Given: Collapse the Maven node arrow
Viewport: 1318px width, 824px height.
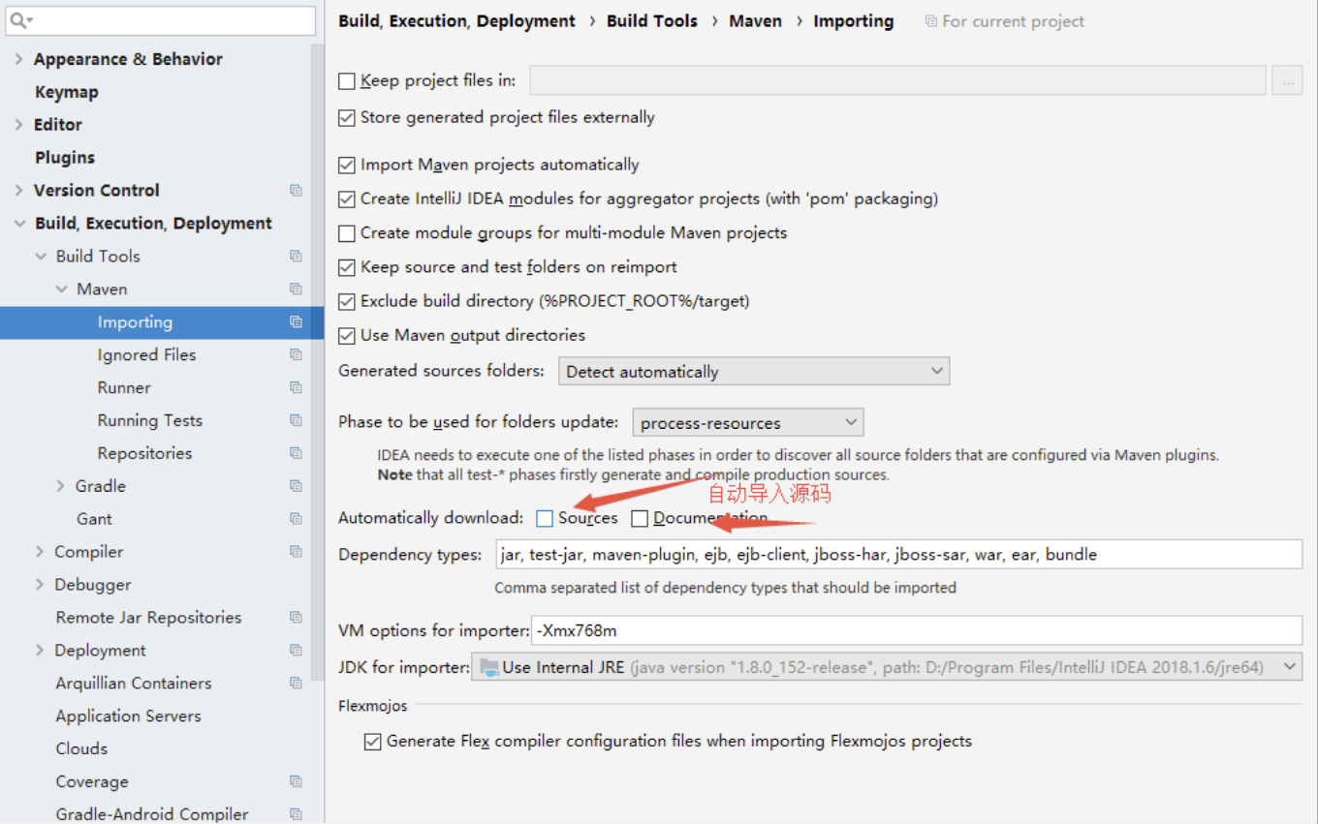Looking at the screenshot, I should coord(62,290).
